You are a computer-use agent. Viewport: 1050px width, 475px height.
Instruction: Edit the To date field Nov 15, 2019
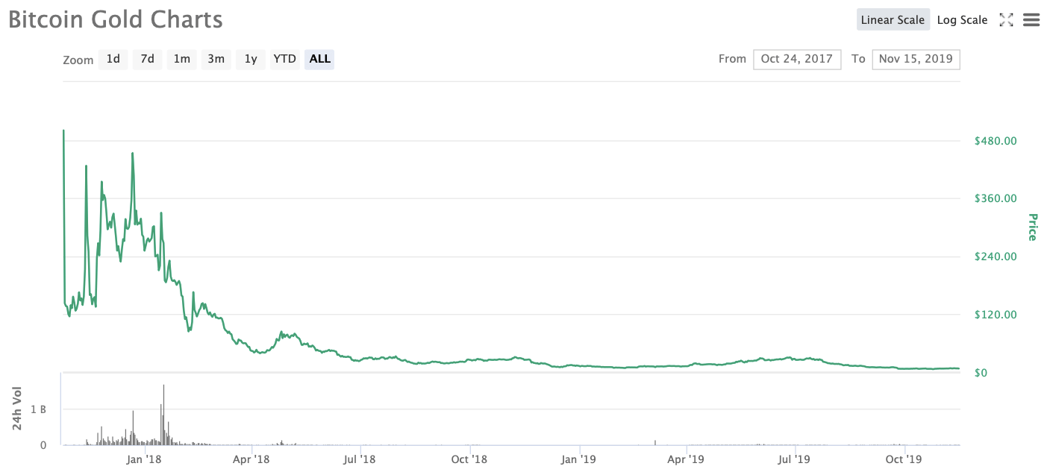916,59
